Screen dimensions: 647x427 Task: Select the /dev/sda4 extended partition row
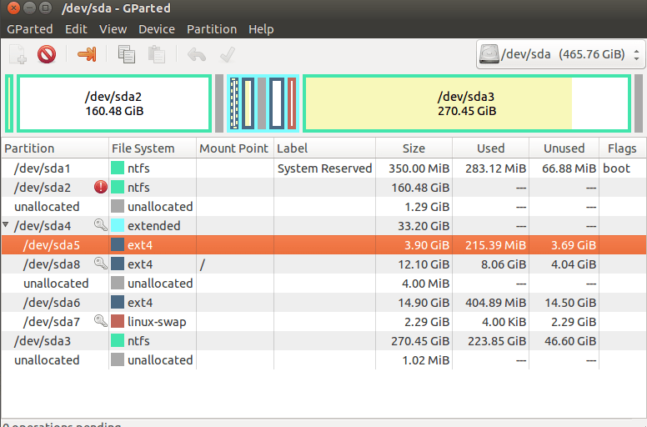pos(323,226)
